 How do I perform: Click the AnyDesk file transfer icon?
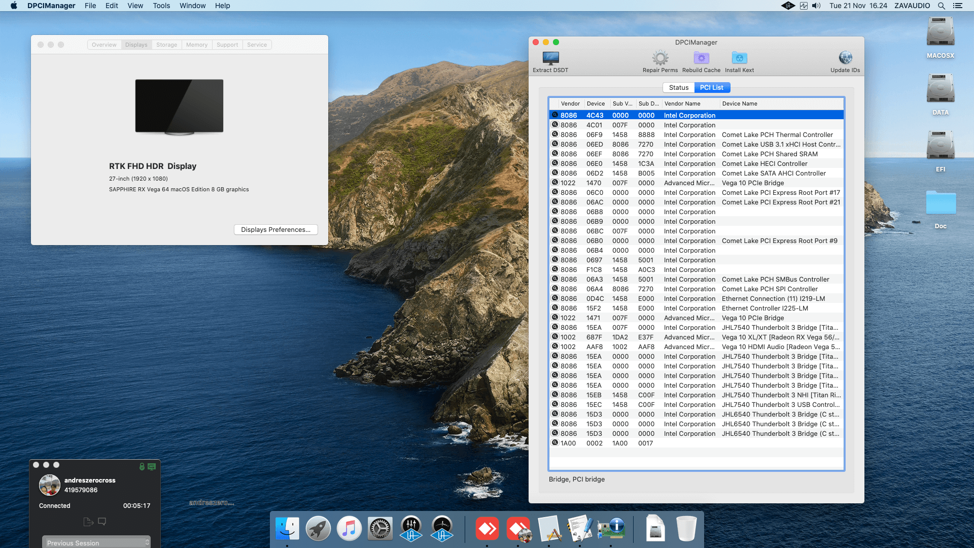tap(88, 522)
